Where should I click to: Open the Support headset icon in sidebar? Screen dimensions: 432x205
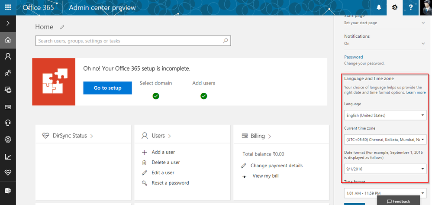coord(8,123)
